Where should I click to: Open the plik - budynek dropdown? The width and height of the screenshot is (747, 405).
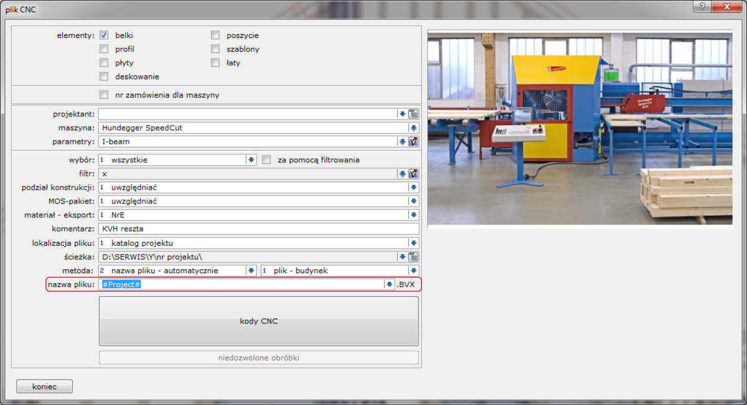click(413, 271)
